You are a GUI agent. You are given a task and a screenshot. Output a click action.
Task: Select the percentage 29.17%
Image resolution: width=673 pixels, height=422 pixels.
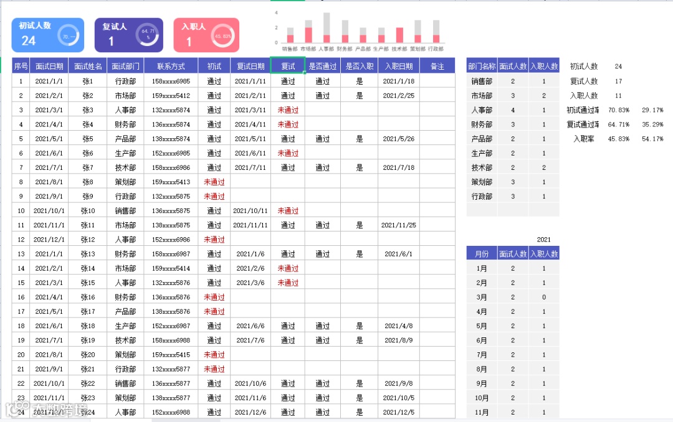(652, 110)
